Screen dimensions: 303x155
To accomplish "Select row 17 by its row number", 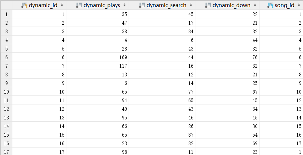I will [x=6, y=152].
